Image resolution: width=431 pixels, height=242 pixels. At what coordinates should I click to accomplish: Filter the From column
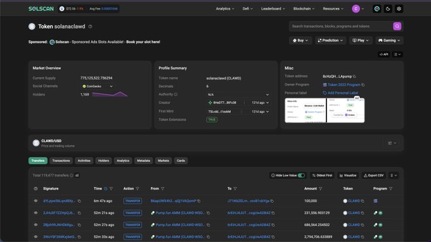pos(163,188)
